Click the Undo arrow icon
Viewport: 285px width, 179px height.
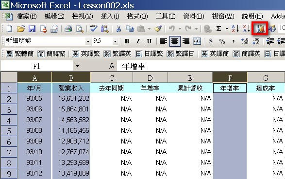tap(172, 29)
